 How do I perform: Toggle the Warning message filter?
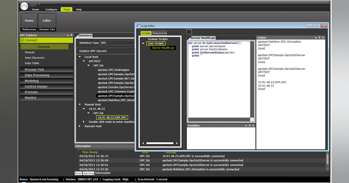pos(88,173)
